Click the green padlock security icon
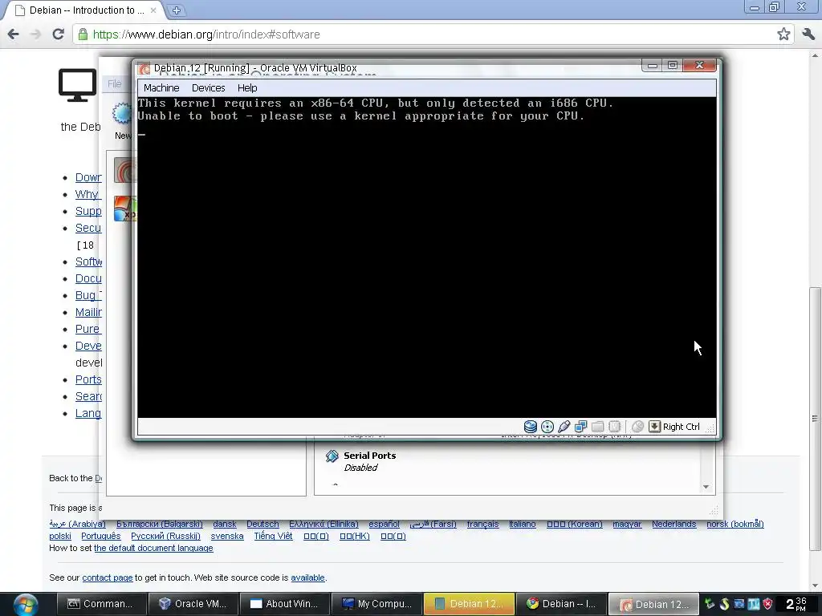 click(83, 34)
